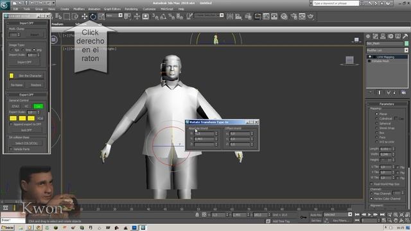This screenshot has height=231, width=411.
Task: Click the Select and Scale tool
Action: pyautogui.click(x=101, y=17)
